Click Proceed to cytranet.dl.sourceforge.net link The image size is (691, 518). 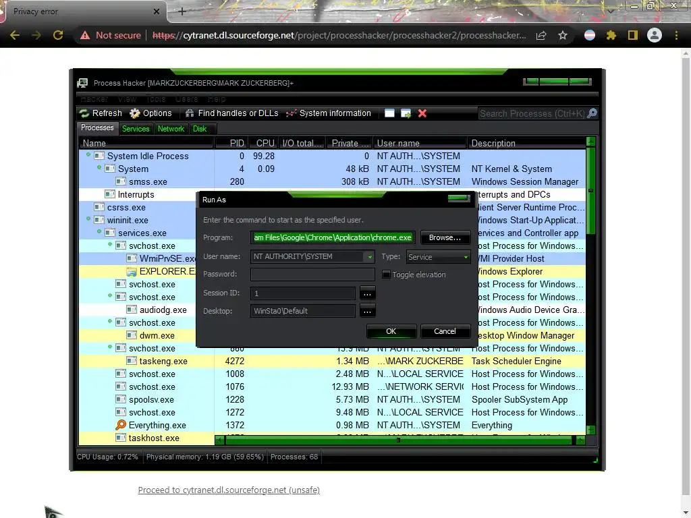[229, 490]
